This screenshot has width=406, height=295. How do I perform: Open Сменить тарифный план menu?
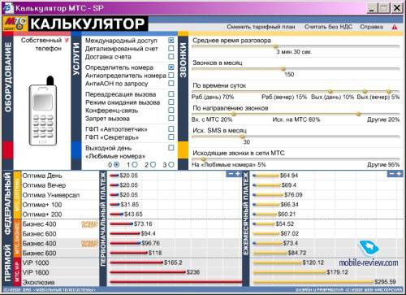click(x=261, y=27)
